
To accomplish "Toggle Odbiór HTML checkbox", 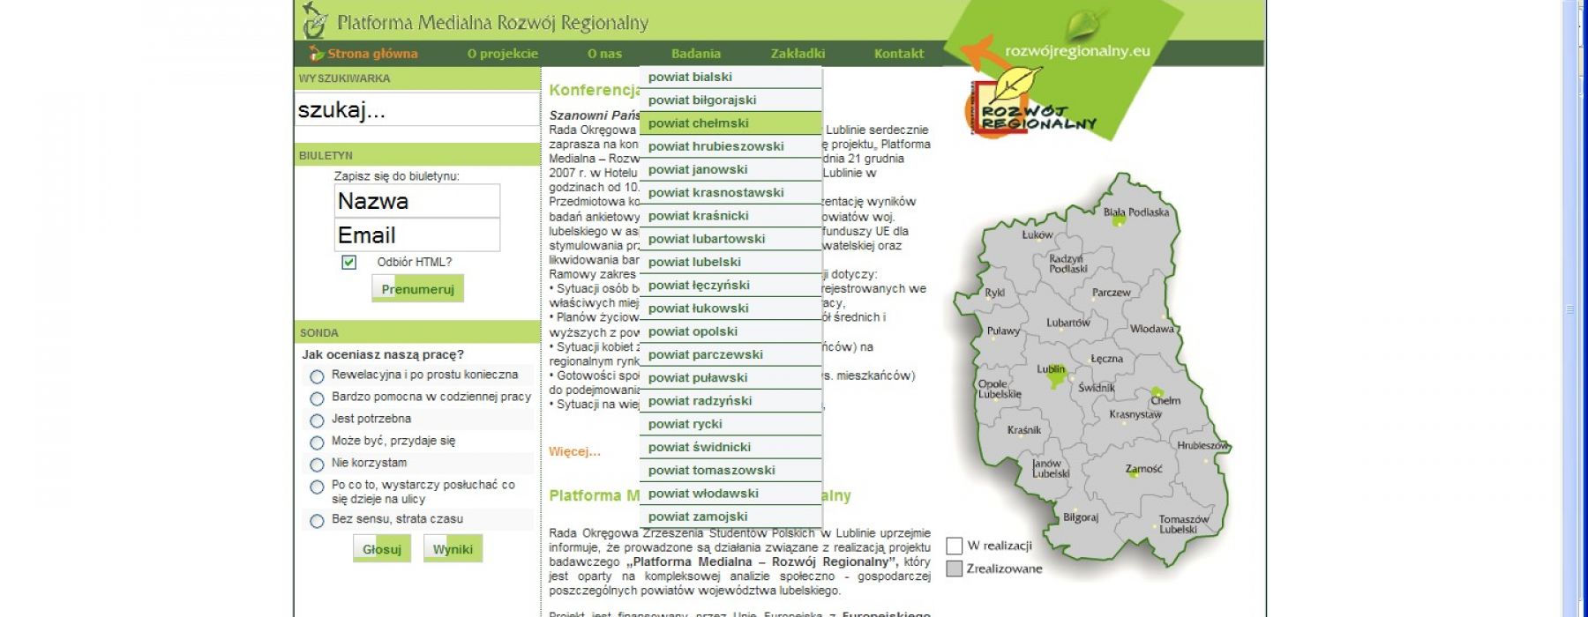I will pyautogui.click(x=349, y=263).
